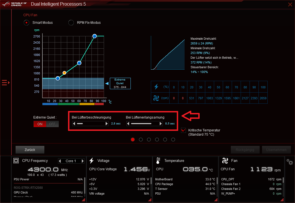Image resolution: width=295 pixels, height=203 pixels.
Task: Click the Voltage lightning bolt icon
Action: pos(92,160)
